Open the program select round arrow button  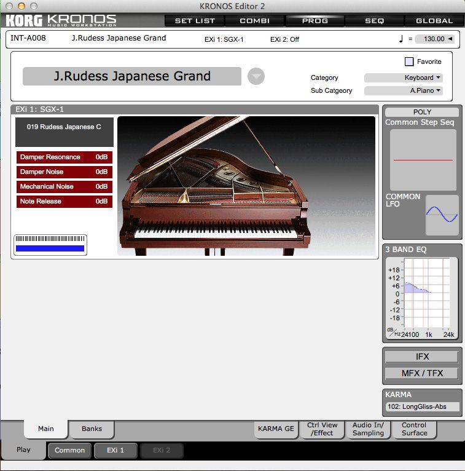pos(256,76)
